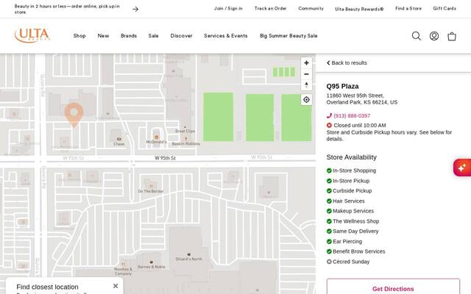Click Find a Store link
Viewport: 471px width, 294px height.
click(x=408, y=8)
